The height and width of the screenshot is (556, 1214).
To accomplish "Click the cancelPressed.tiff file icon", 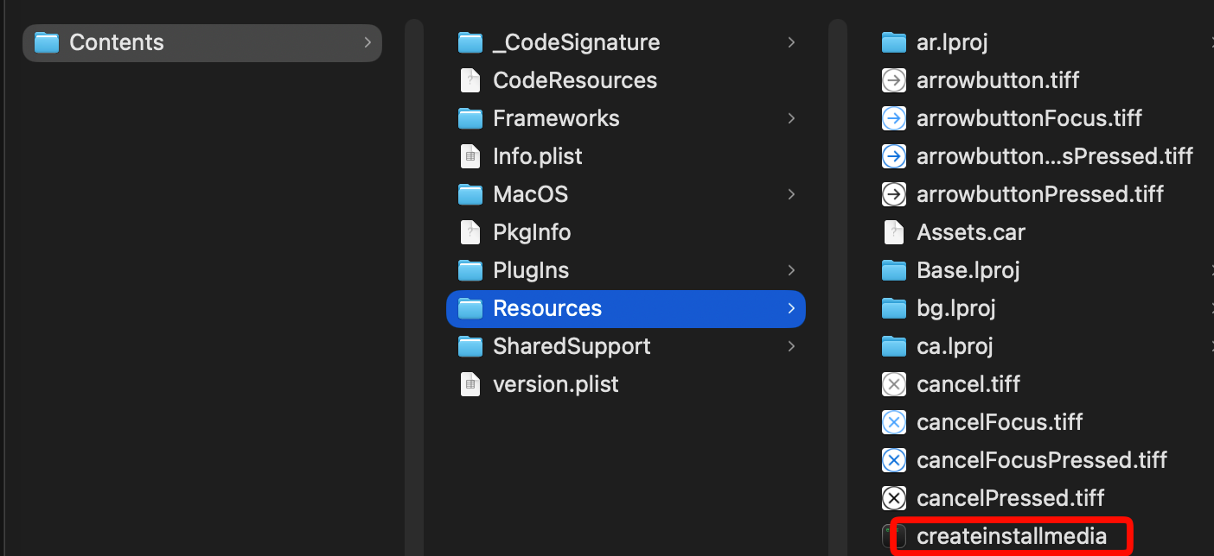I will [x=893, y=498].
